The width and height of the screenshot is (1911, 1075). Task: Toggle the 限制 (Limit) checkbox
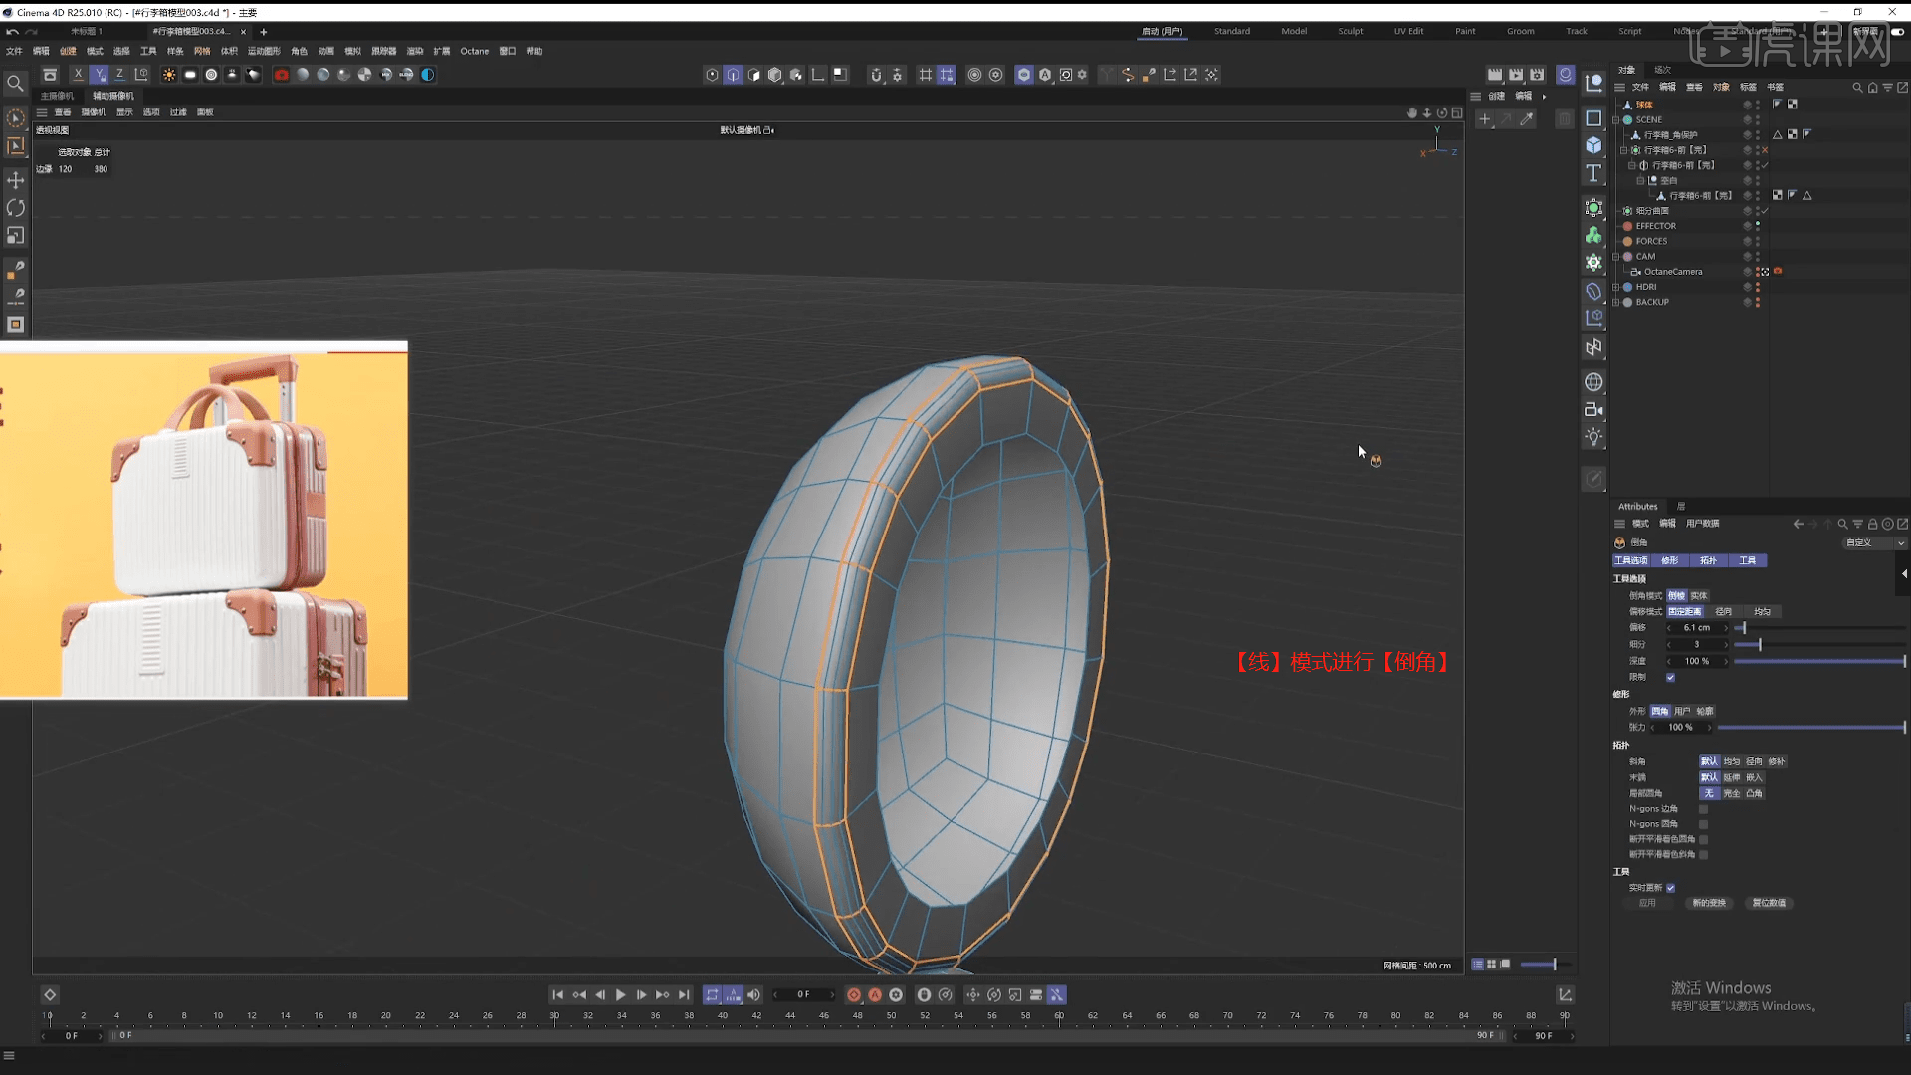pos(1671,678)
